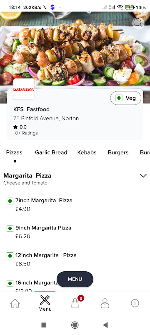
Task: Switch to the Kebabs category tab
Action: 87,152
